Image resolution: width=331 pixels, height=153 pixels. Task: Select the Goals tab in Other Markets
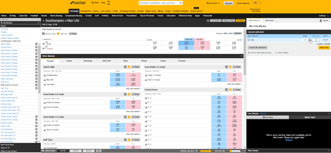69,61
